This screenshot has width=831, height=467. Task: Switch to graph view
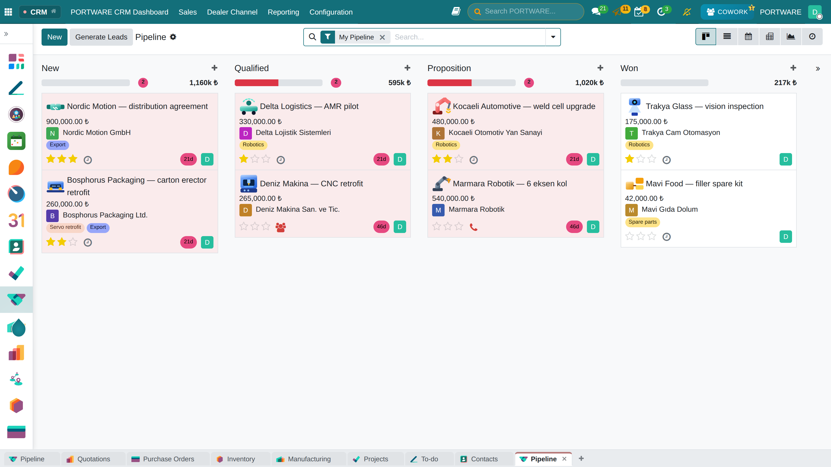pyautogui.click(x=791, y=37)
